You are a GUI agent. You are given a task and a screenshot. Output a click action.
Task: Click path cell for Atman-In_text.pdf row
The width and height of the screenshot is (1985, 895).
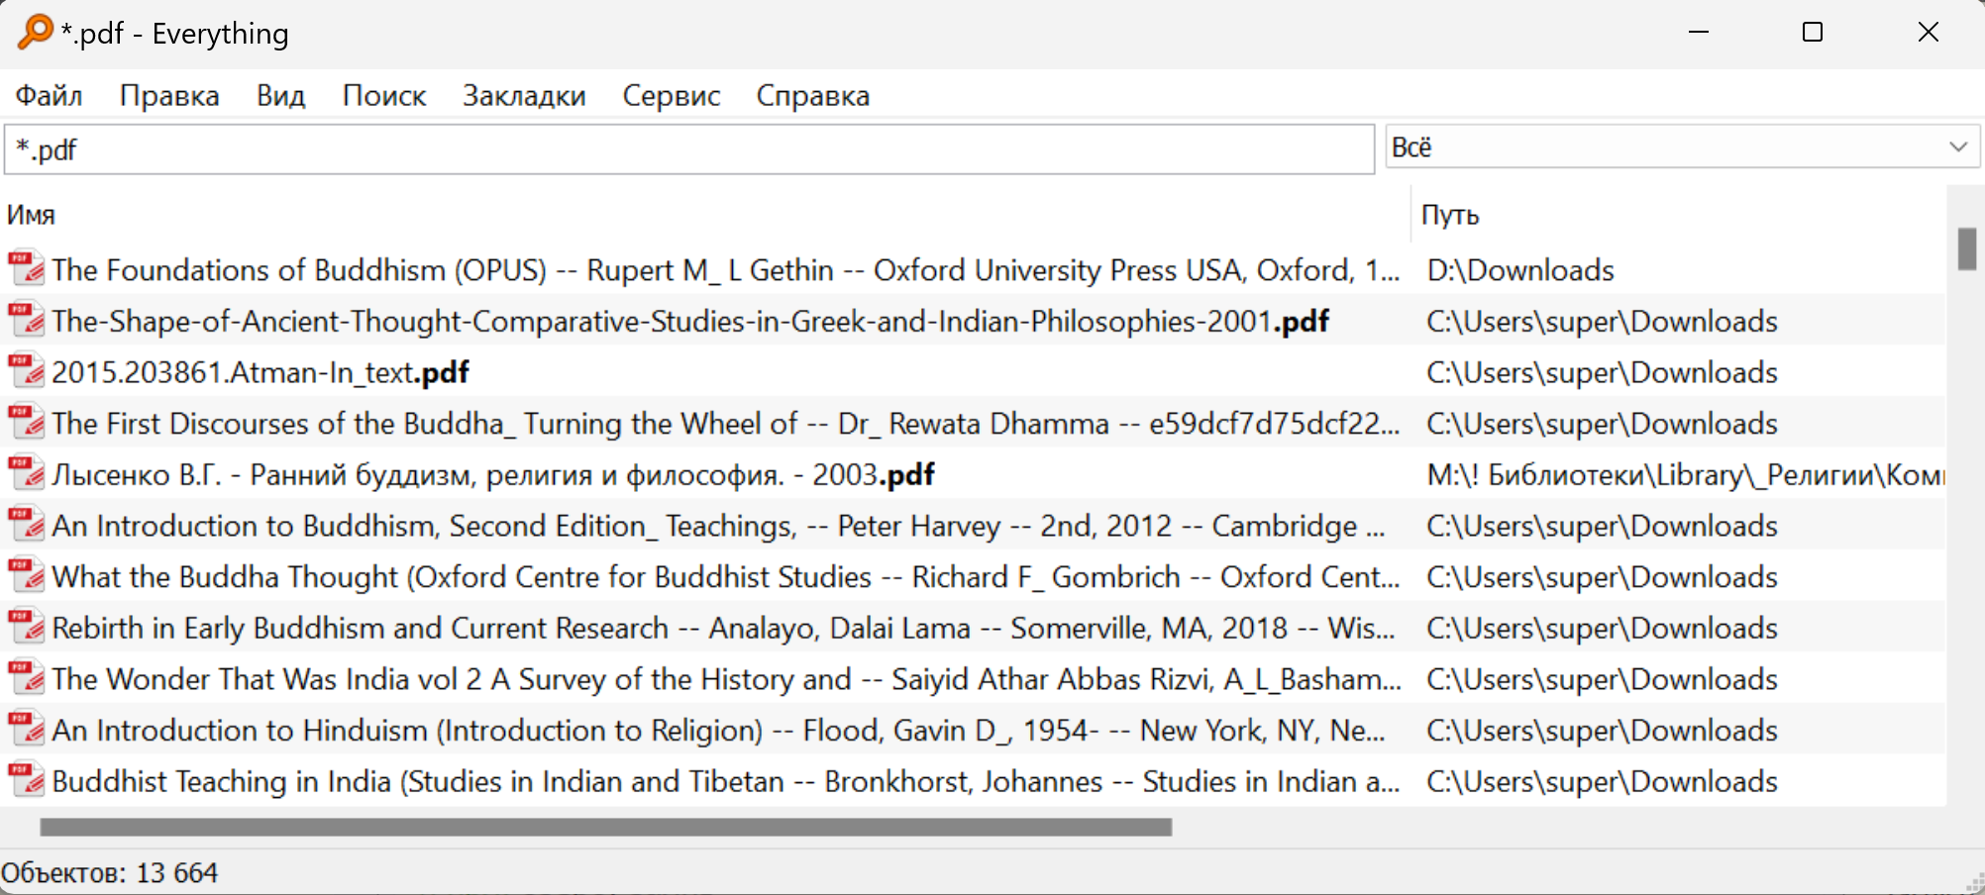pyautogui.click(x=1602, y=373)
